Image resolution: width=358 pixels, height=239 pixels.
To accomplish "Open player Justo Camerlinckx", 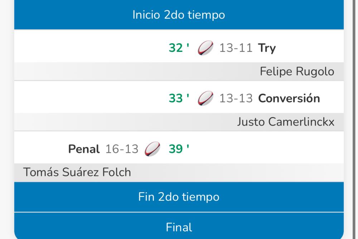I will click(285, 122).
